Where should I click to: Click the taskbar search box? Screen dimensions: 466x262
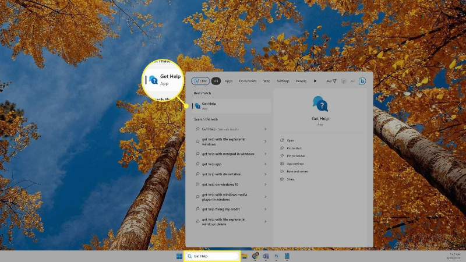212,256
